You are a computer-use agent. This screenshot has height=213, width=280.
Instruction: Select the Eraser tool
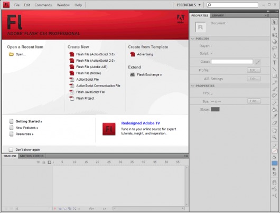click(x=275, y=123)
